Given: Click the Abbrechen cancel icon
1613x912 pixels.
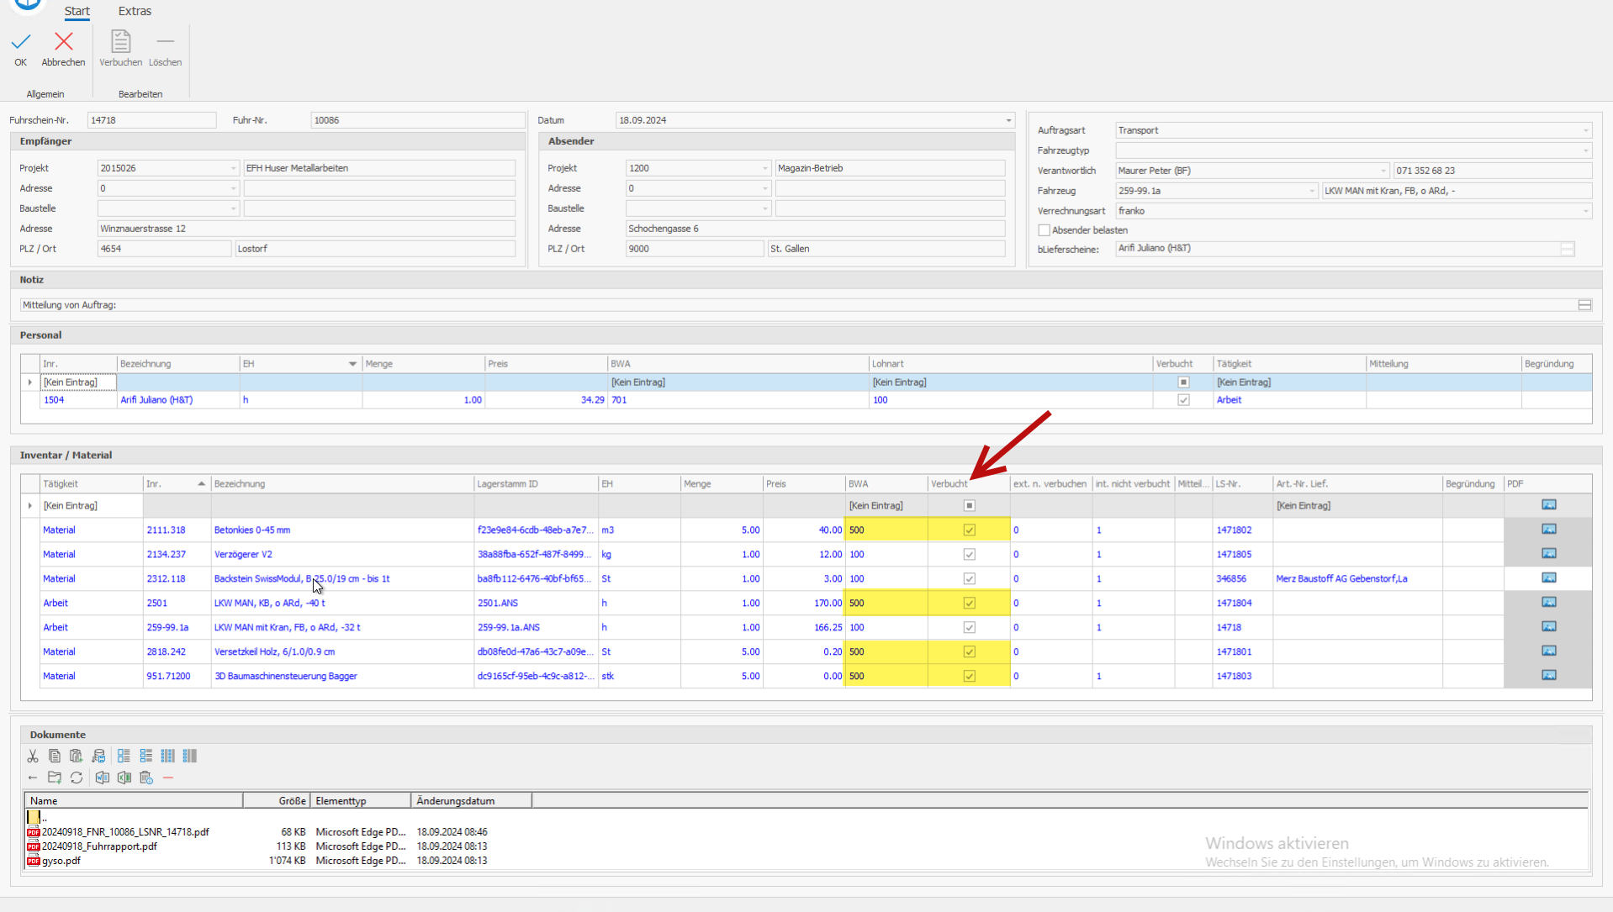Looking at the screenshot, I should click(x=63, y=42).
